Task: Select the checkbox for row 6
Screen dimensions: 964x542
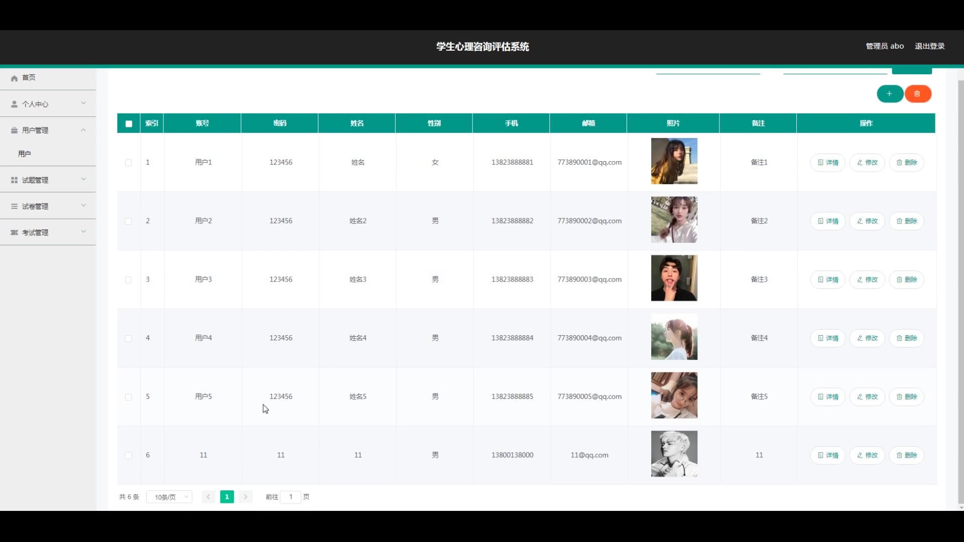Action: 129,455
